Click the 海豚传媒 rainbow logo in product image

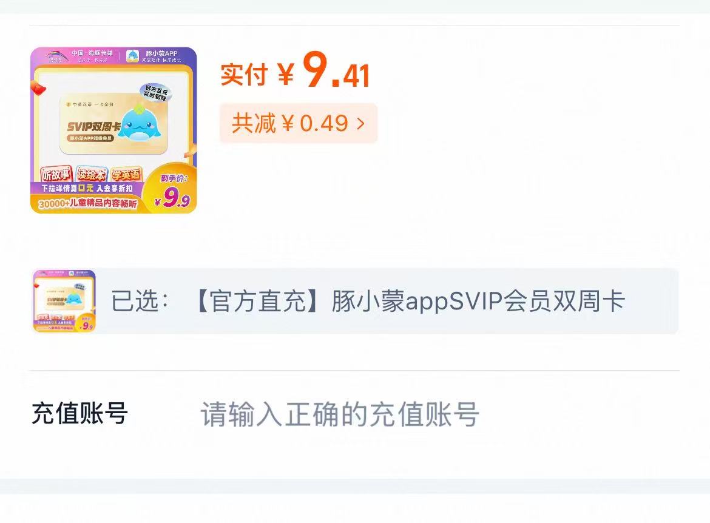(57, 56)
